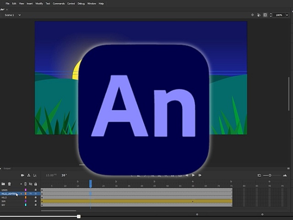This screenshot has height=220, width=293.
Task: Click the New Layer folder icon
Action: (x=3, y=184)
